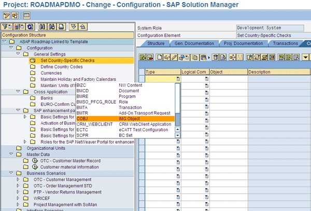Collapse the Cross Application node
311x211 pixels.
click(x=18, y=91)
